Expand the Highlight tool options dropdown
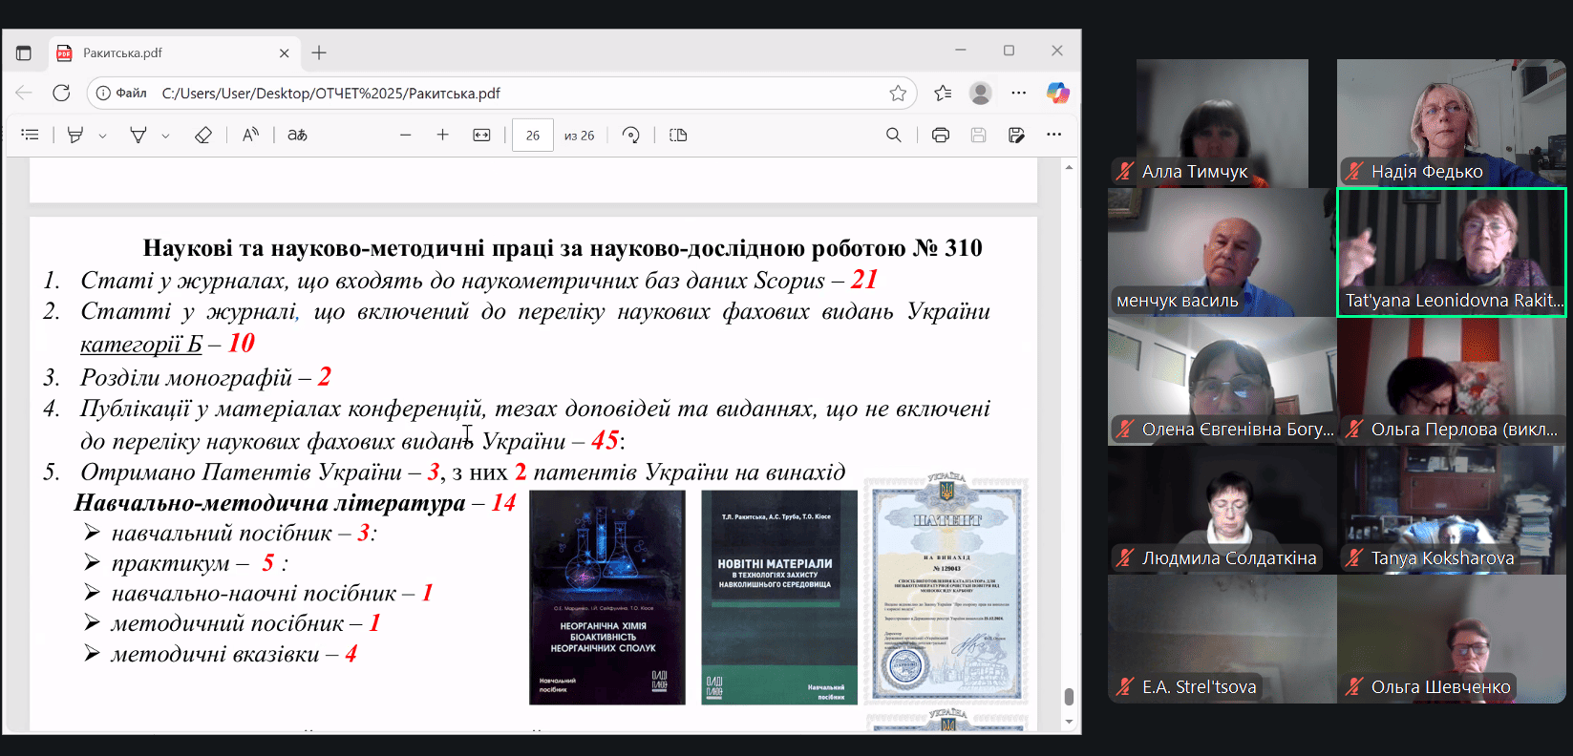The image size is (1573, 756). pos(102,136)
